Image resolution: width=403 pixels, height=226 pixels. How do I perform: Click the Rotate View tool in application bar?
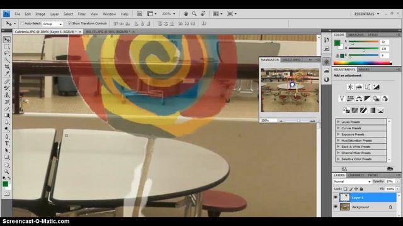pyautogui.click(x=203, y=14)
